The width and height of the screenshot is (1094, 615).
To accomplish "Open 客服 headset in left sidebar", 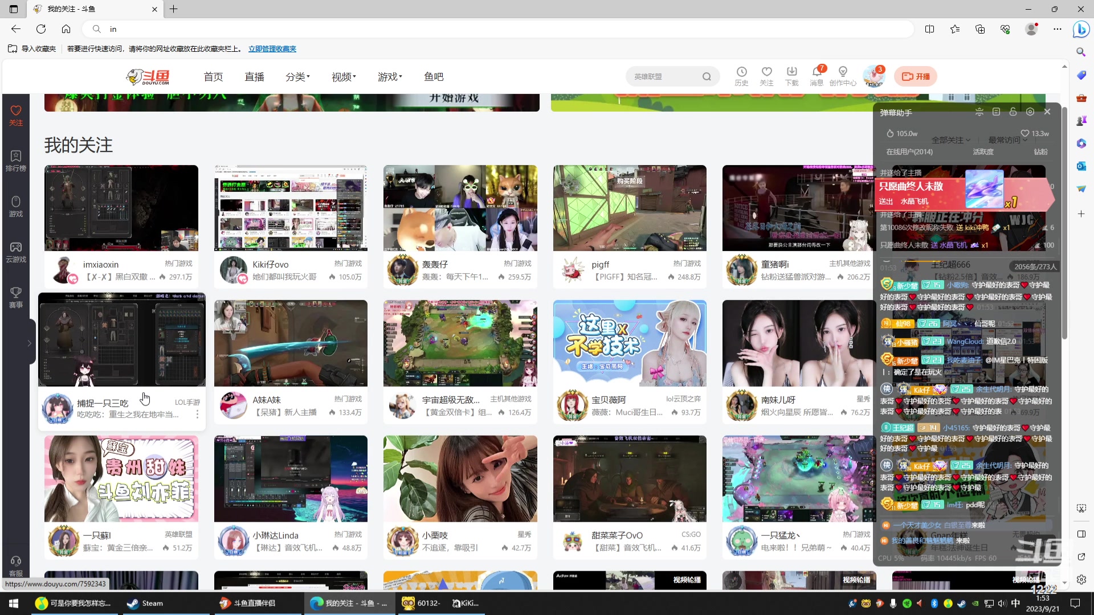I will (x=16, y=566).
